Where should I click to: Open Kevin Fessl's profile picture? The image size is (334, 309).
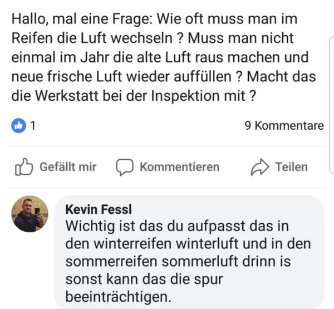click(x=31, y=214)
